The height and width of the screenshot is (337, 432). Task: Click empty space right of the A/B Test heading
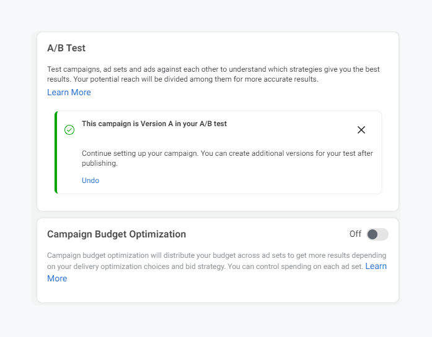tap(248, 48)
